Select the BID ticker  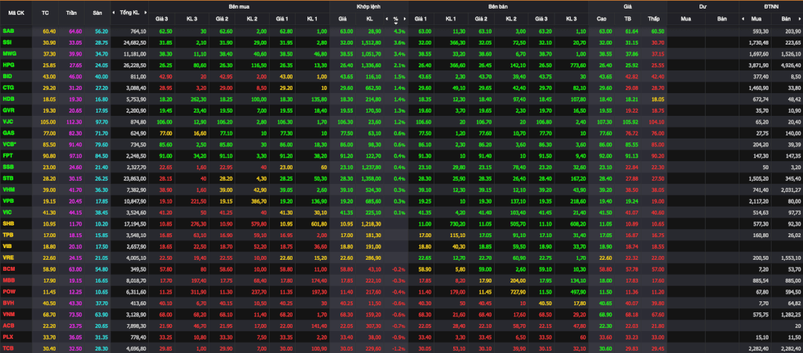point(8,74)
